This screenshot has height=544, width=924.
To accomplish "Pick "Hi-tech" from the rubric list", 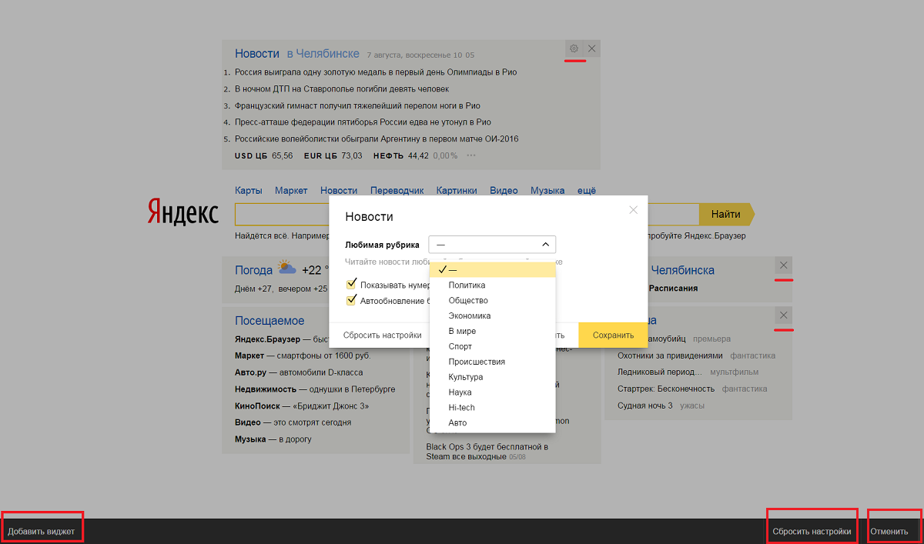I will point(462,407).
